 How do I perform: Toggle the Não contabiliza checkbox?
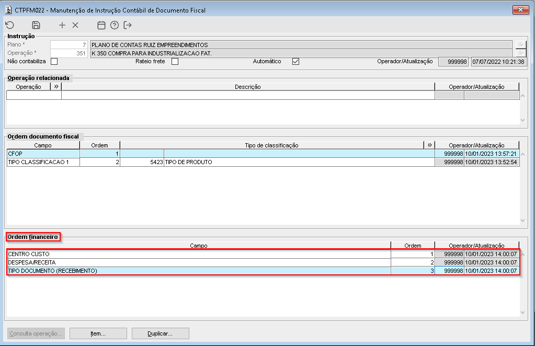click(x=54, y=61)
